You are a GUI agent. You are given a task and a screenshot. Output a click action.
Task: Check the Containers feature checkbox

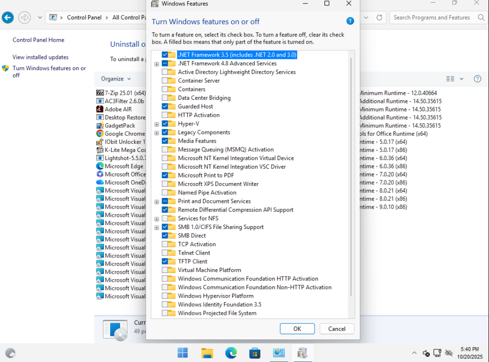[x=165, y=89]
